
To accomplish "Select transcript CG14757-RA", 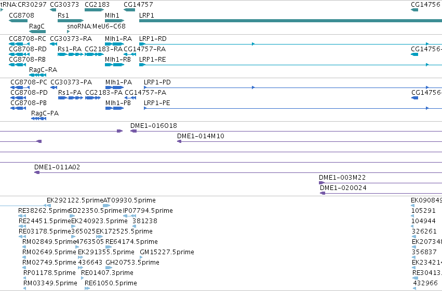I will (144, 49).
